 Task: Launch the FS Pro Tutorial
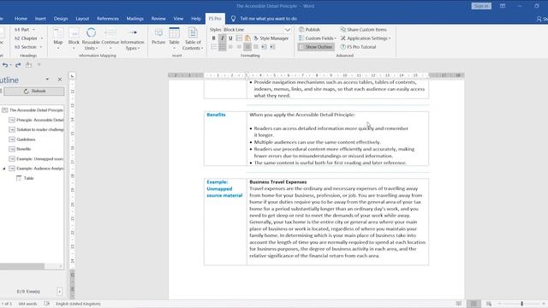(x=358, y=47)
